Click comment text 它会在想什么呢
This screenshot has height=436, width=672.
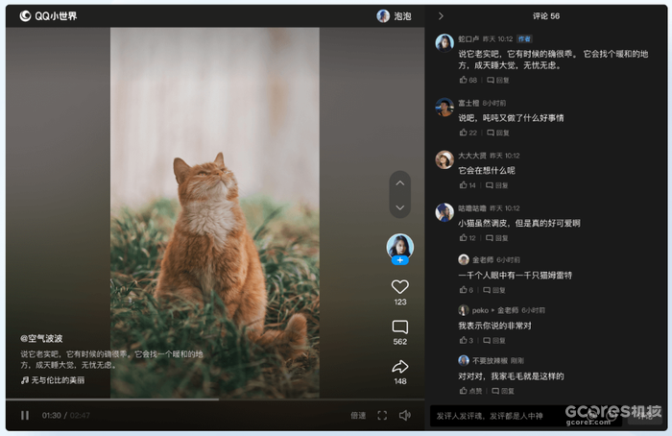[487, 170]
